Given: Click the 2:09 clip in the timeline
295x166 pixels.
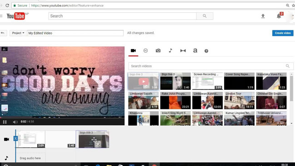Looking at the screenshot, I should (31, 139).
